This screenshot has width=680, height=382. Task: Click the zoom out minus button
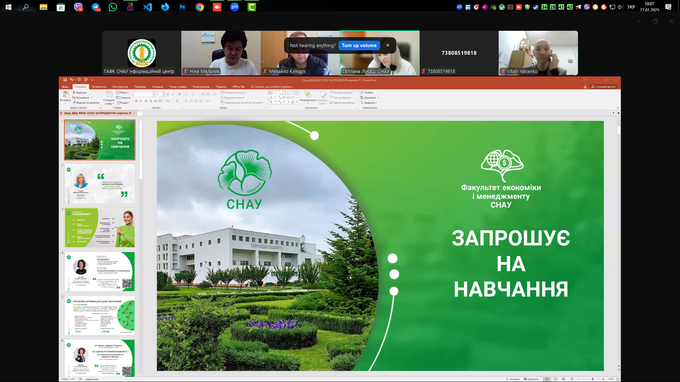coord(578,379)
